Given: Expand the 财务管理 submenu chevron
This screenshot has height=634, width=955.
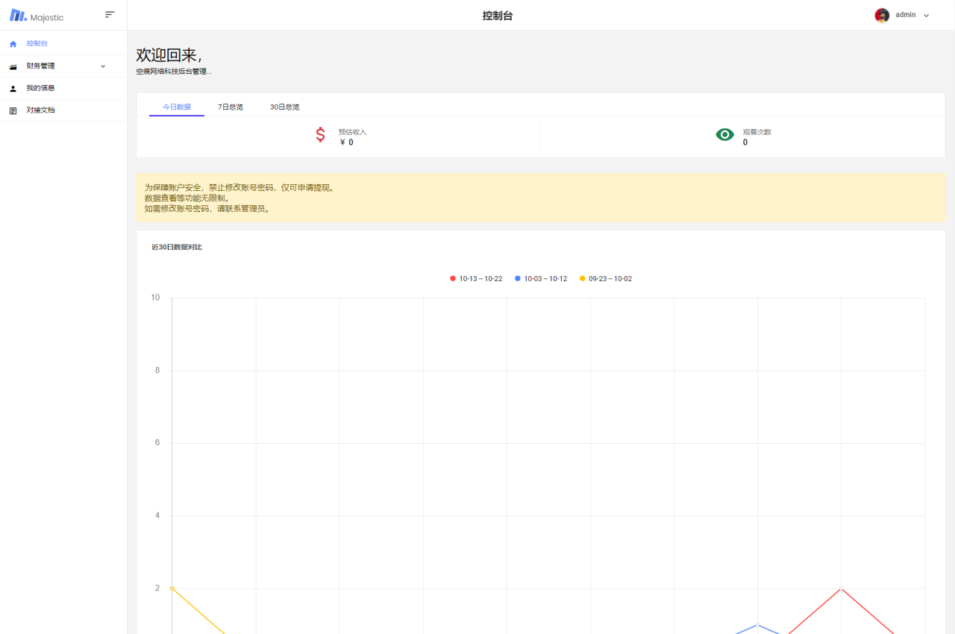Looking at the screenshot, I should point(103,66).
